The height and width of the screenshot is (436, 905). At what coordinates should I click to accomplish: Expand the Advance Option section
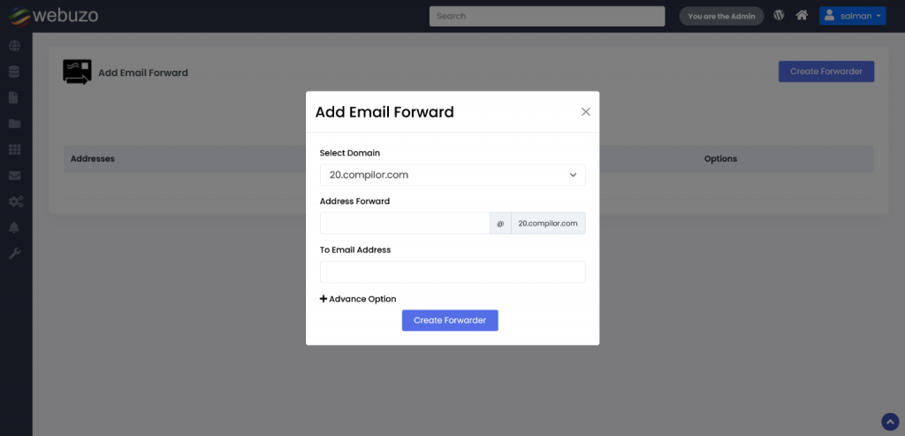click(x=358, y=299)
